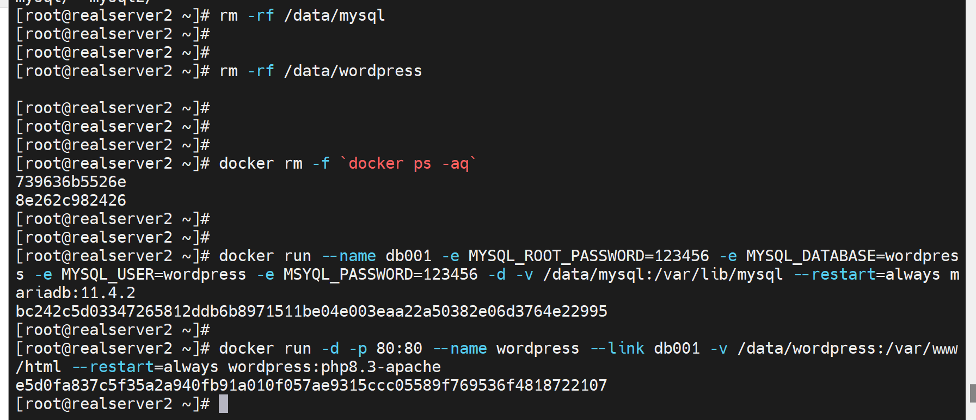This screenshot has width=976, height=420.
Task: Click the red `docker ps -aq` text
Action: click(x=408, y=163)
